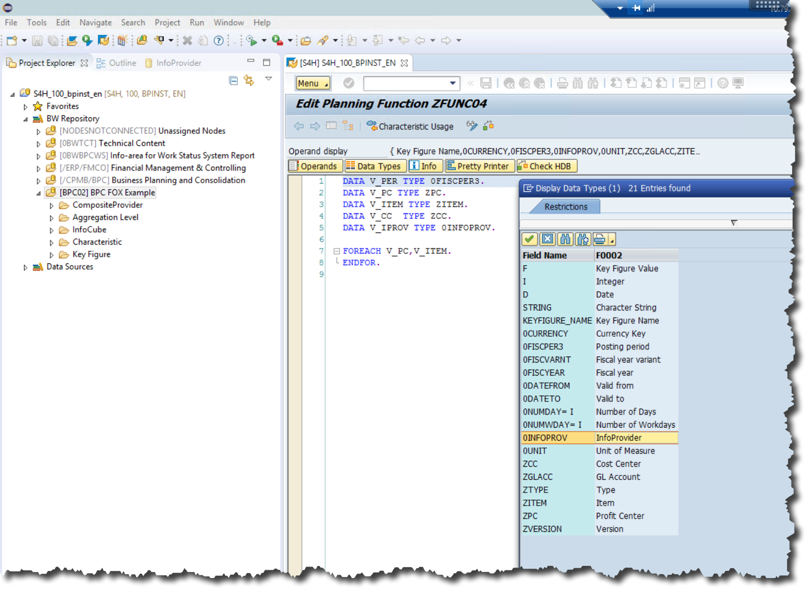Open the Menu dropdown in the editor
The height and width of the screenshot is (589, 807).
312,83
